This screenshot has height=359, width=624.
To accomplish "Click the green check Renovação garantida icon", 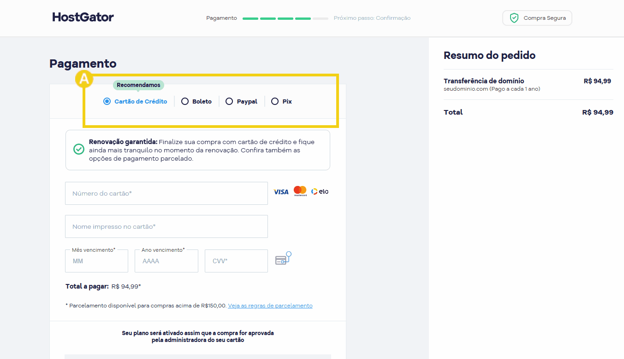I will [79, 149].
